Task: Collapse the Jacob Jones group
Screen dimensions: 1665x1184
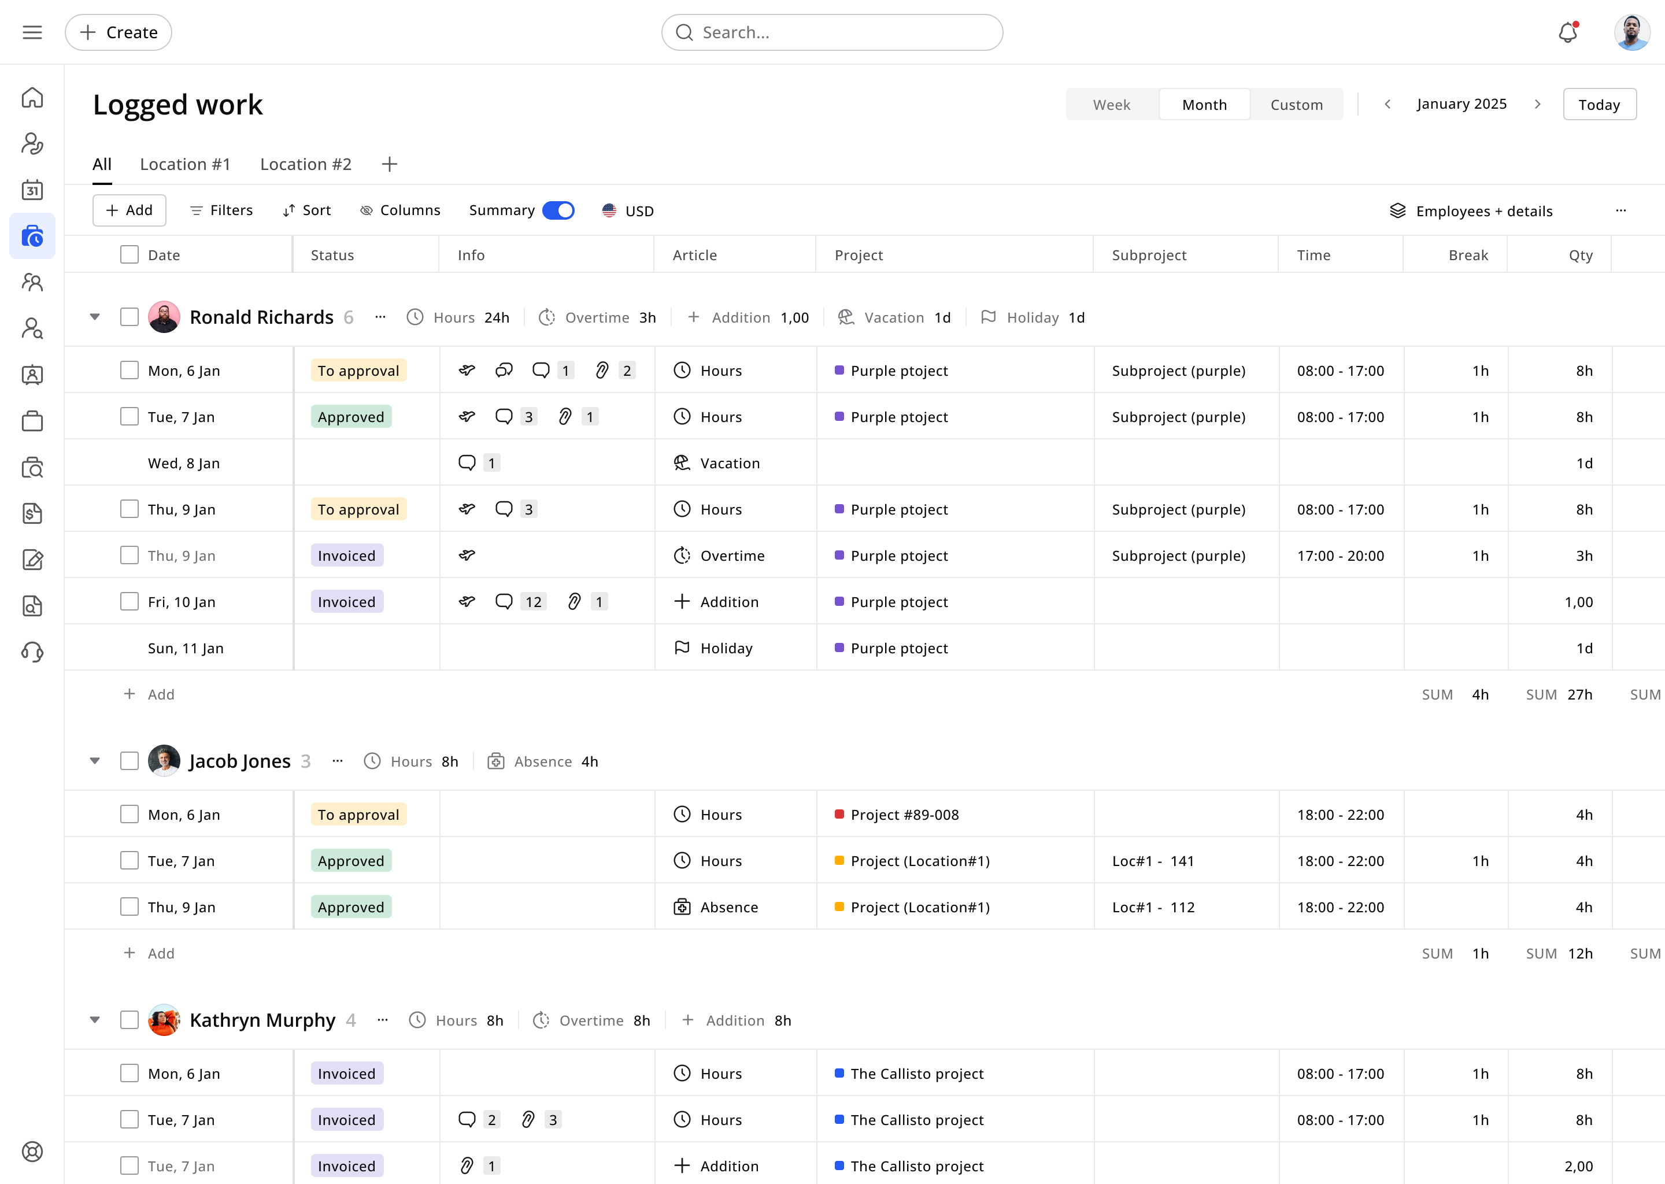Action: pyautogui.click(x=95, y=761)
